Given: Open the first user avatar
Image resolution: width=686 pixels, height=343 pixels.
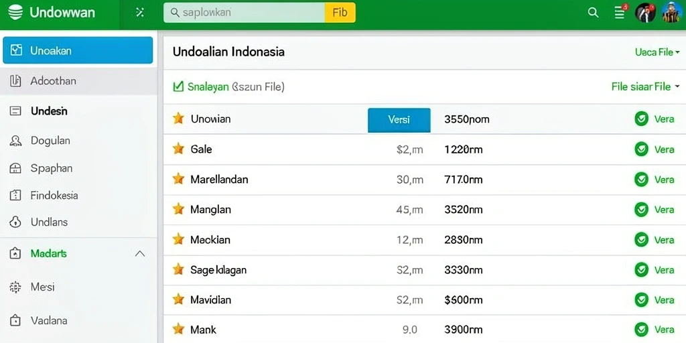Looking at the screenshot, I should point(645,13).
